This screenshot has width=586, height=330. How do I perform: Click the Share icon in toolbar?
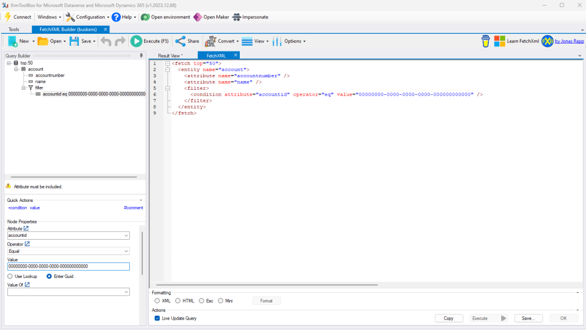pos(180,41)
